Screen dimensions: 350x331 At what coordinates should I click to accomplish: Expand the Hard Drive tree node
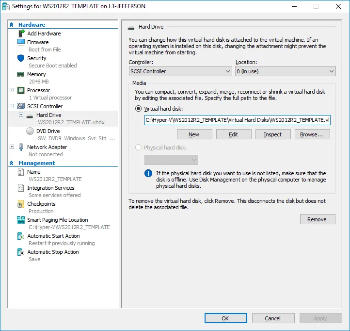pyautogui.click(x=21, y=115)
